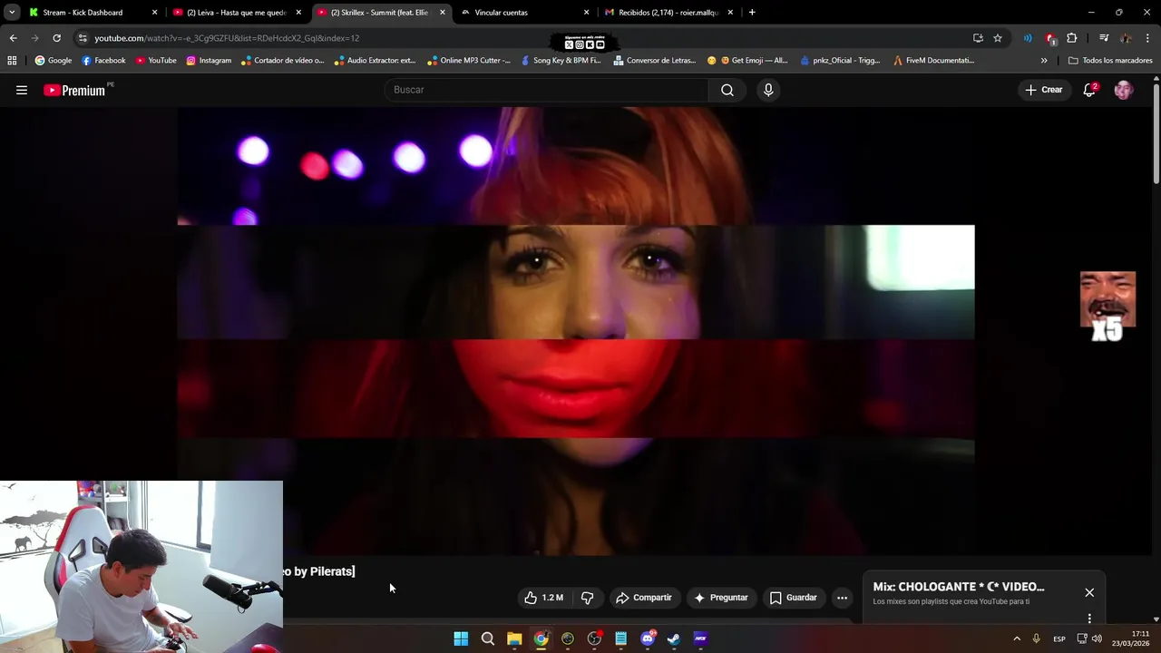Open the YouTube account avatar menu
This screenshot has width=1161, height=653.
pyautogui.click(x=1124, y=90)
